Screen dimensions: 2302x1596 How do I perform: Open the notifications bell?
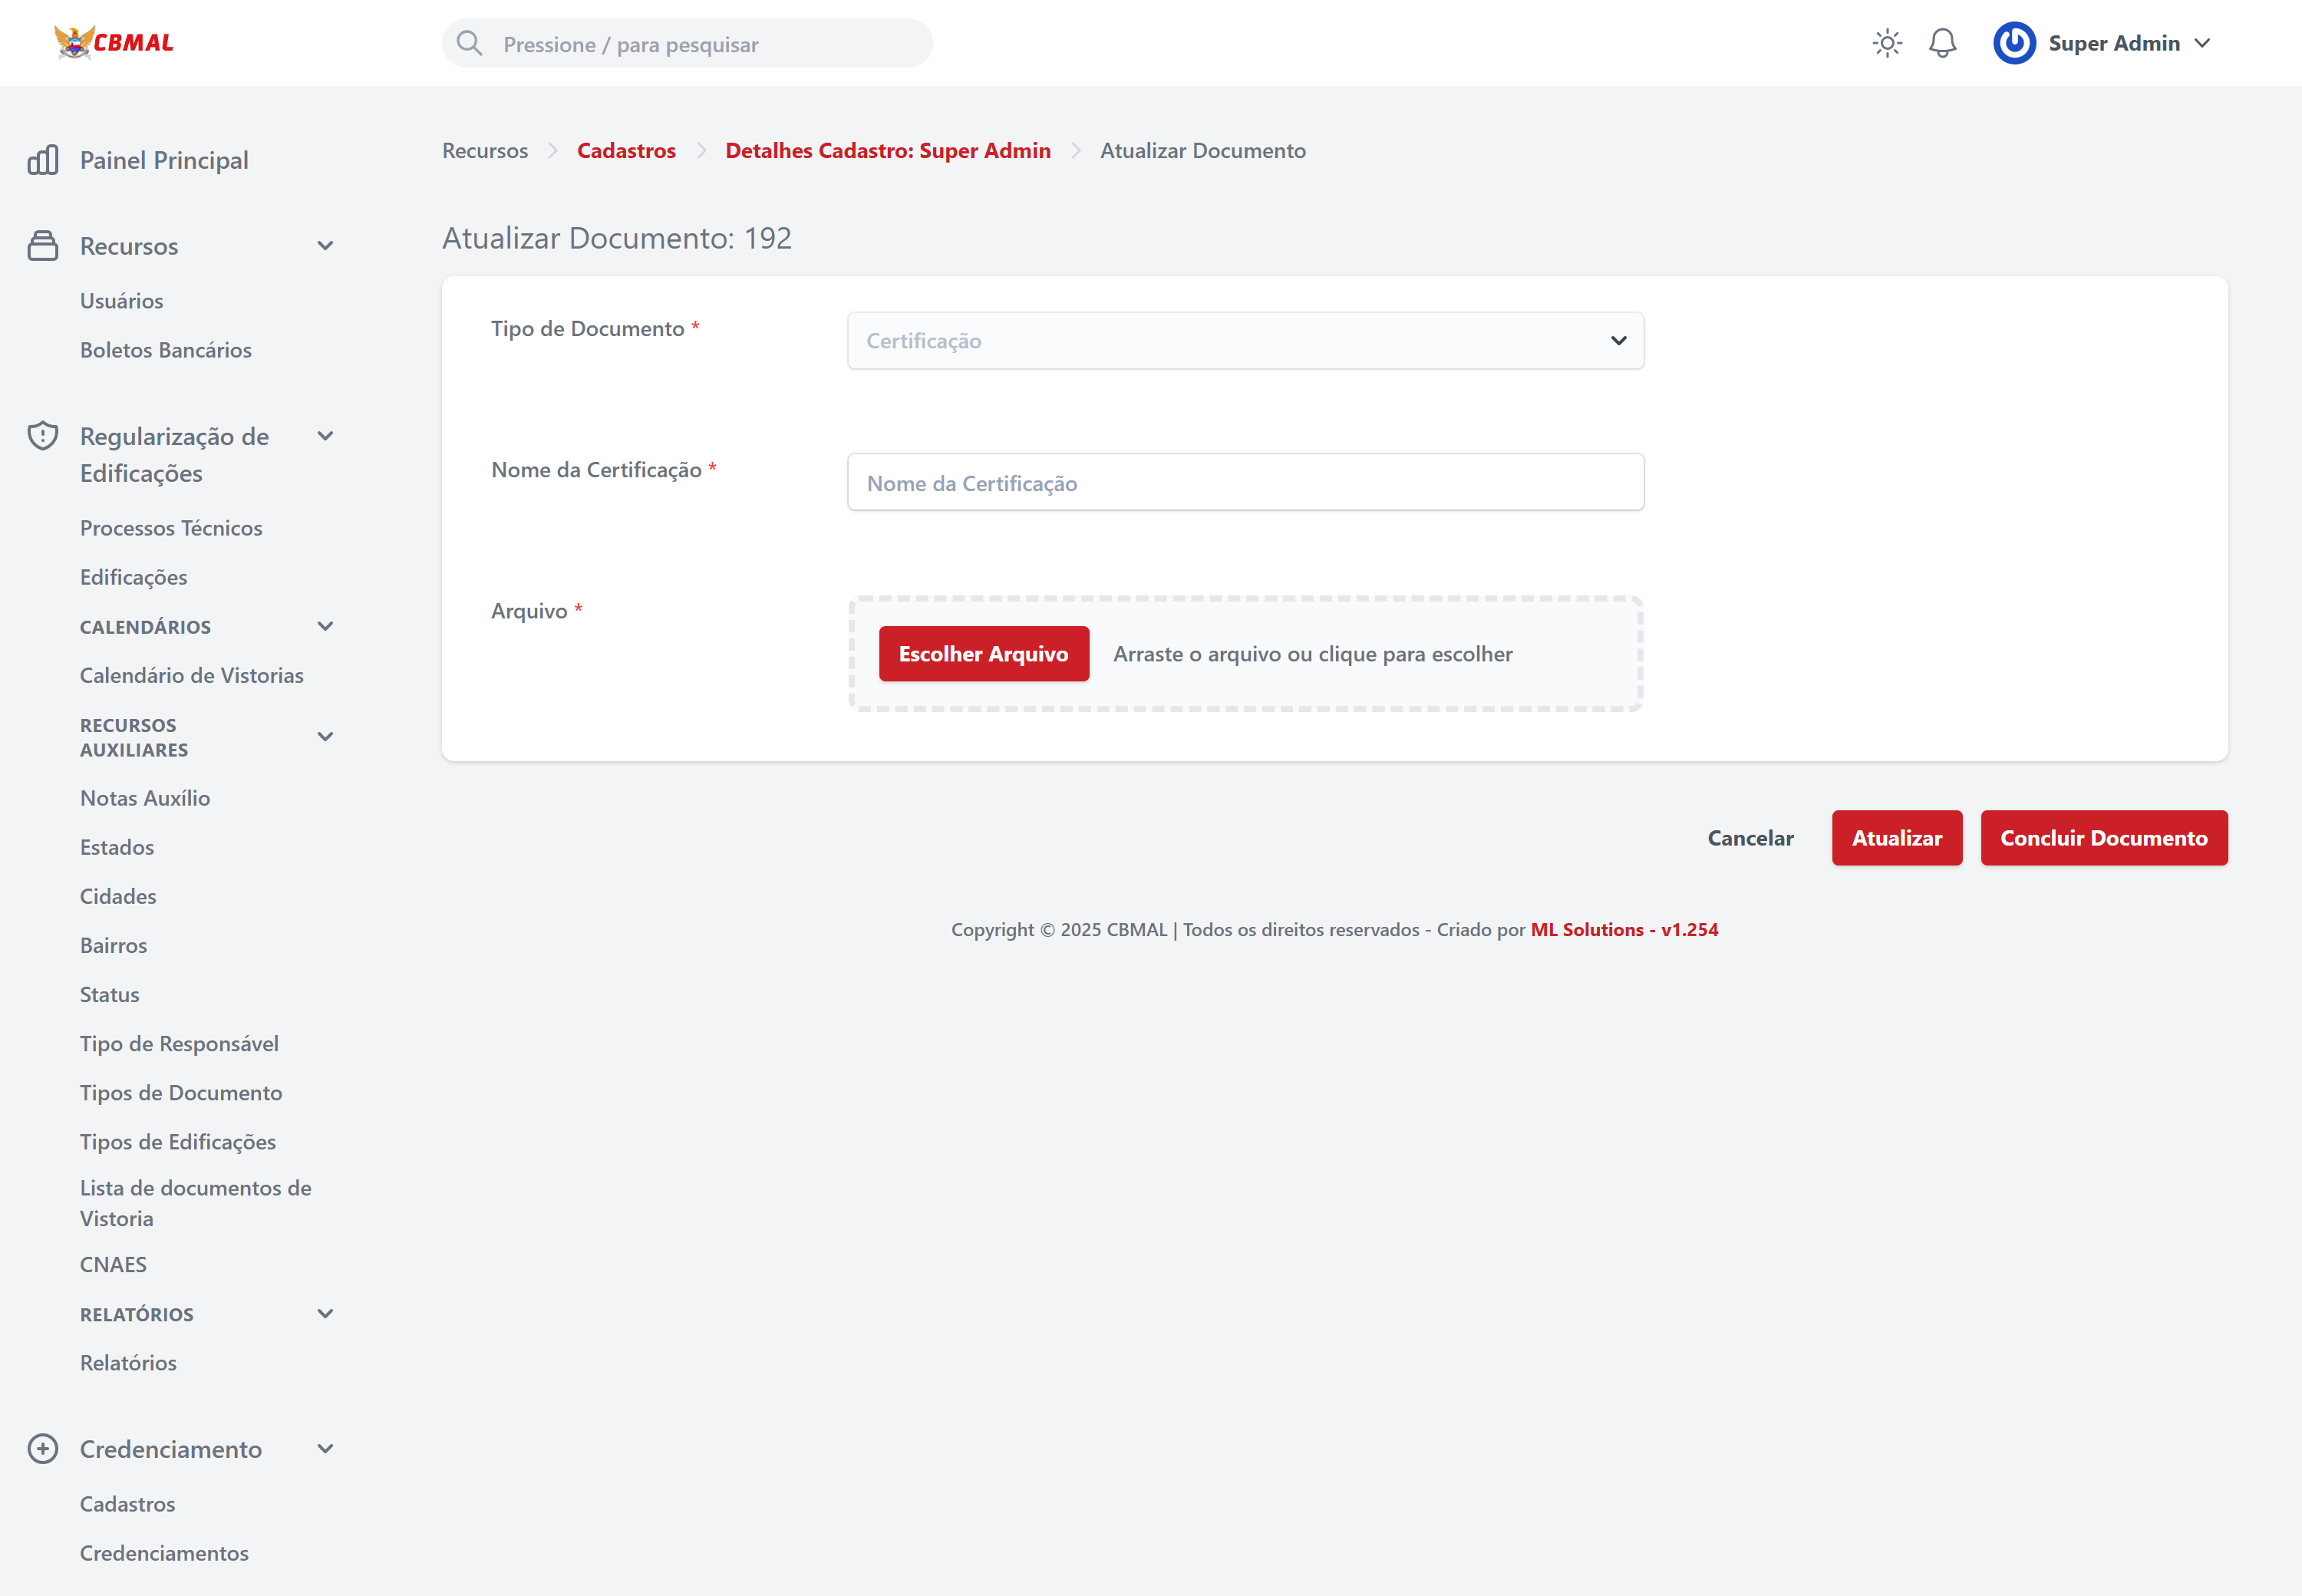(x=1942, y=43)
